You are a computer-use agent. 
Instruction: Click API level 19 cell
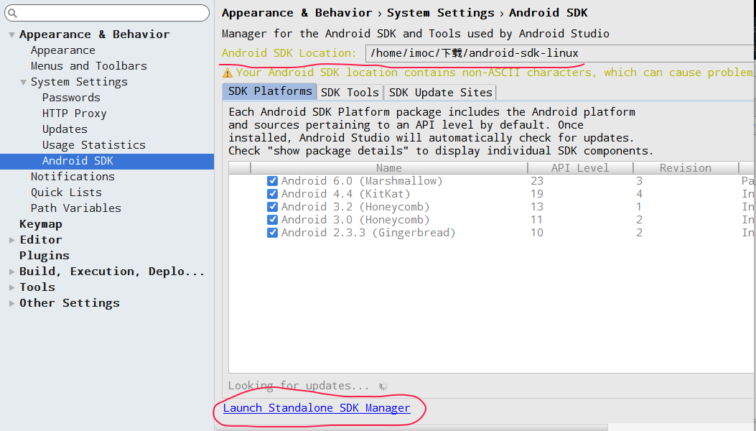point(537,194)
